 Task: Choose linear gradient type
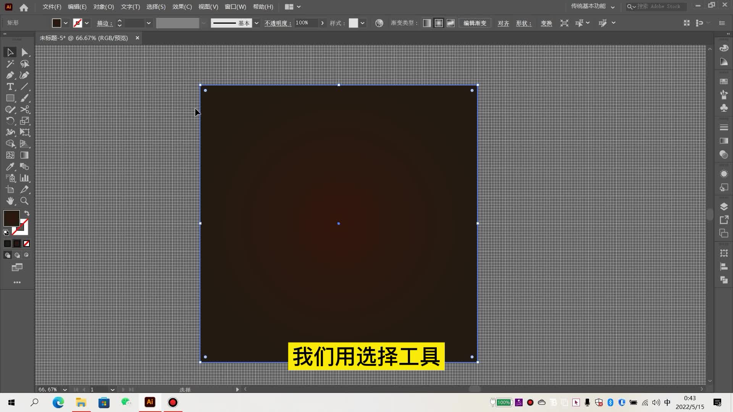[427, 23]
